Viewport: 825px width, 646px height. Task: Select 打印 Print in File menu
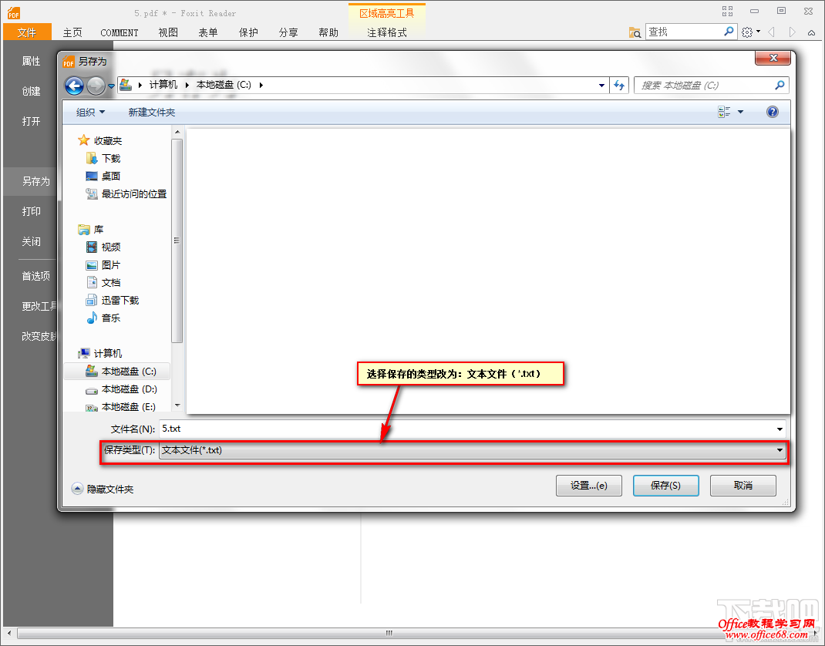[31, 211]
